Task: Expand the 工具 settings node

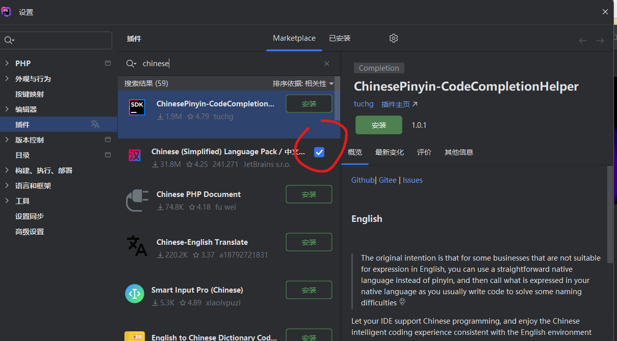Action: [x=7, y=201]
